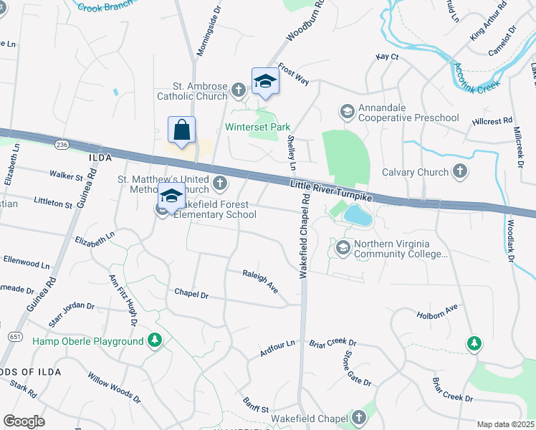Click the shopping bag map marker

[181, 132]
